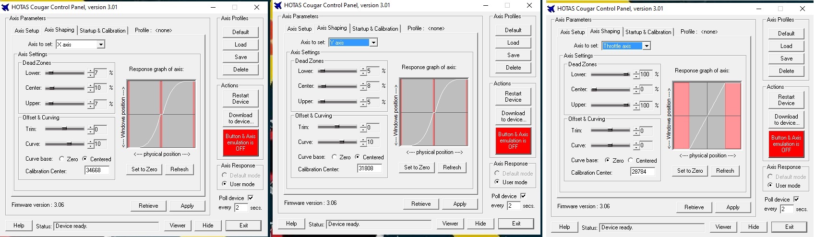Open Axis Setup tab in Y axis window
Screen dimensions: 815x237
click(x=300, y=28)
